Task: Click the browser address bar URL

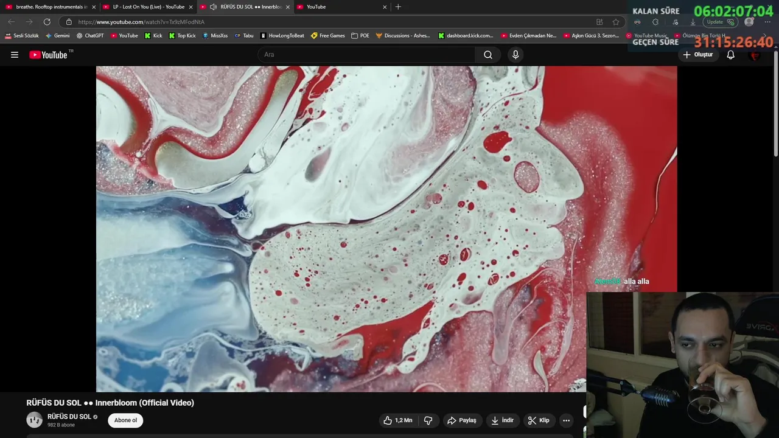Action: (x=141, y=22)
